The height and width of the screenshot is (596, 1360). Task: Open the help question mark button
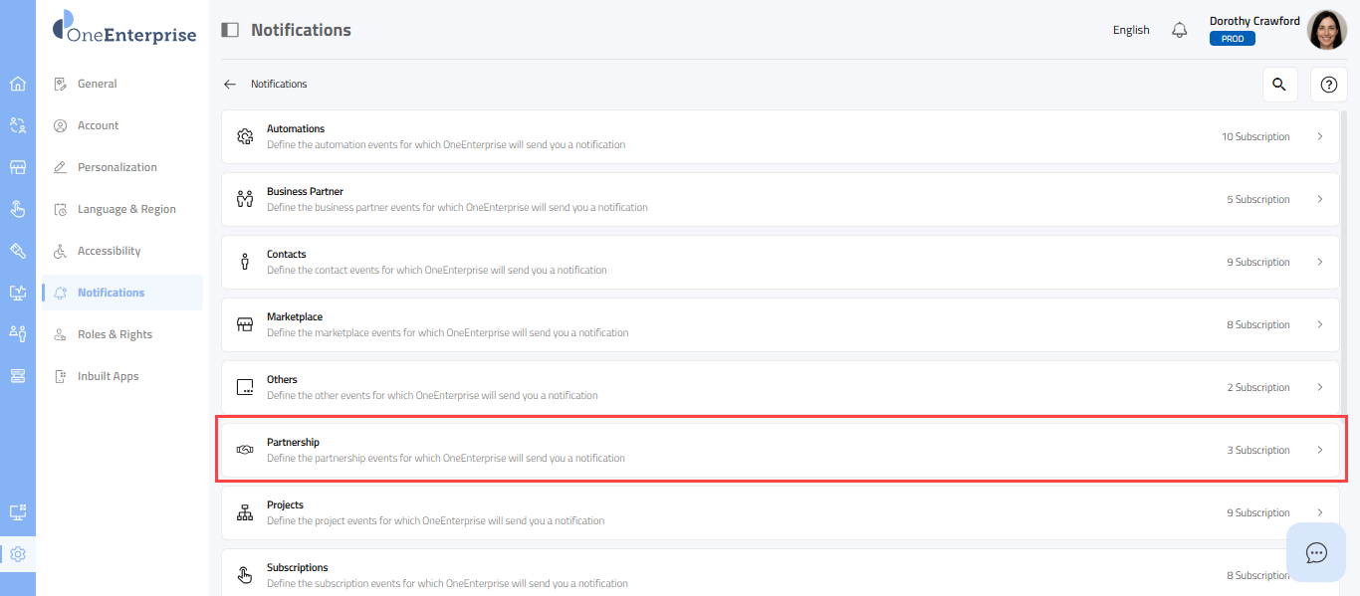pyautogui.click(x=1328, y=85)
